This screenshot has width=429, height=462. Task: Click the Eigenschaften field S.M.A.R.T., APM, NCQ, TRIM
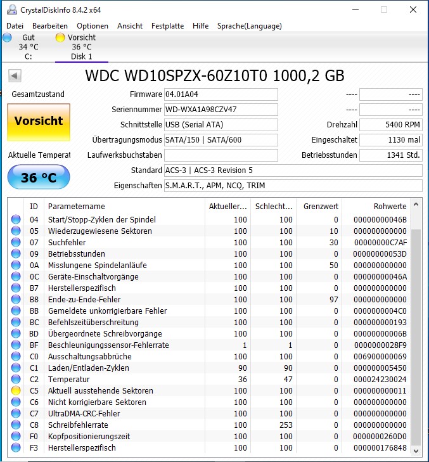coord(293,186)
